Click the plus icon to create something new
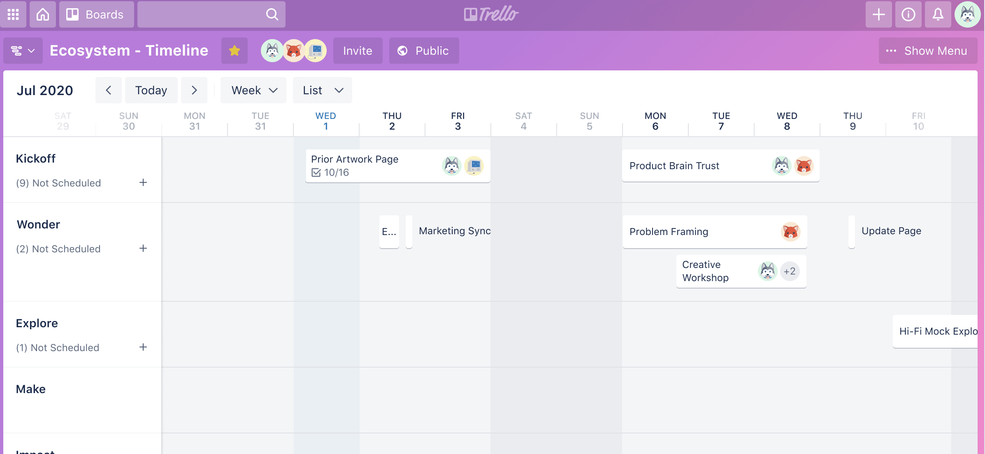This screenshot has width=985, height=454. tap(878, 14)
